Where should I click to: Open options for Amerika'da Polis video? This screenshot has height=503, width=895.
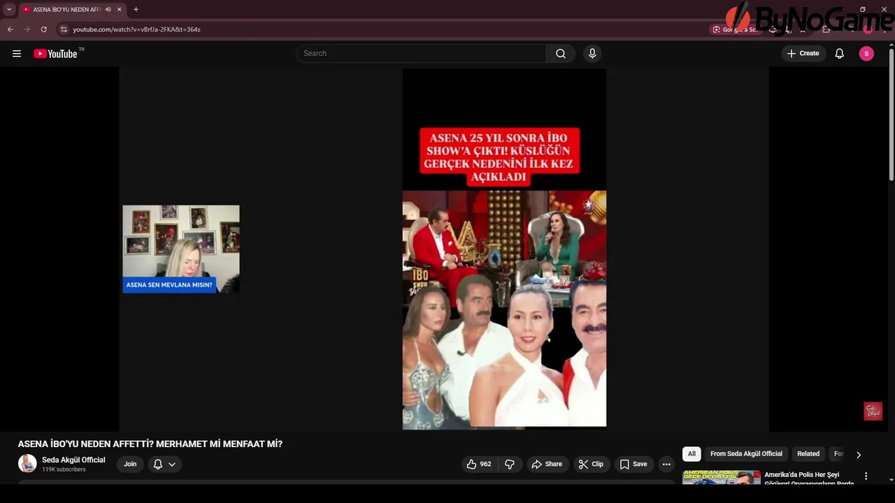click(866, 476)
